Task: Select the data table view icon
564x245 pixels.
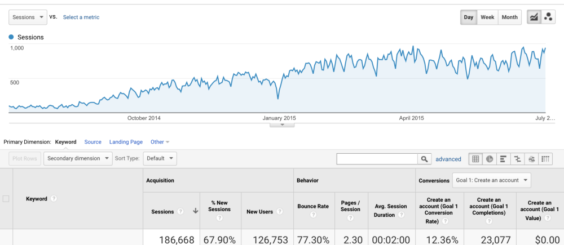Action: [475, 159]
